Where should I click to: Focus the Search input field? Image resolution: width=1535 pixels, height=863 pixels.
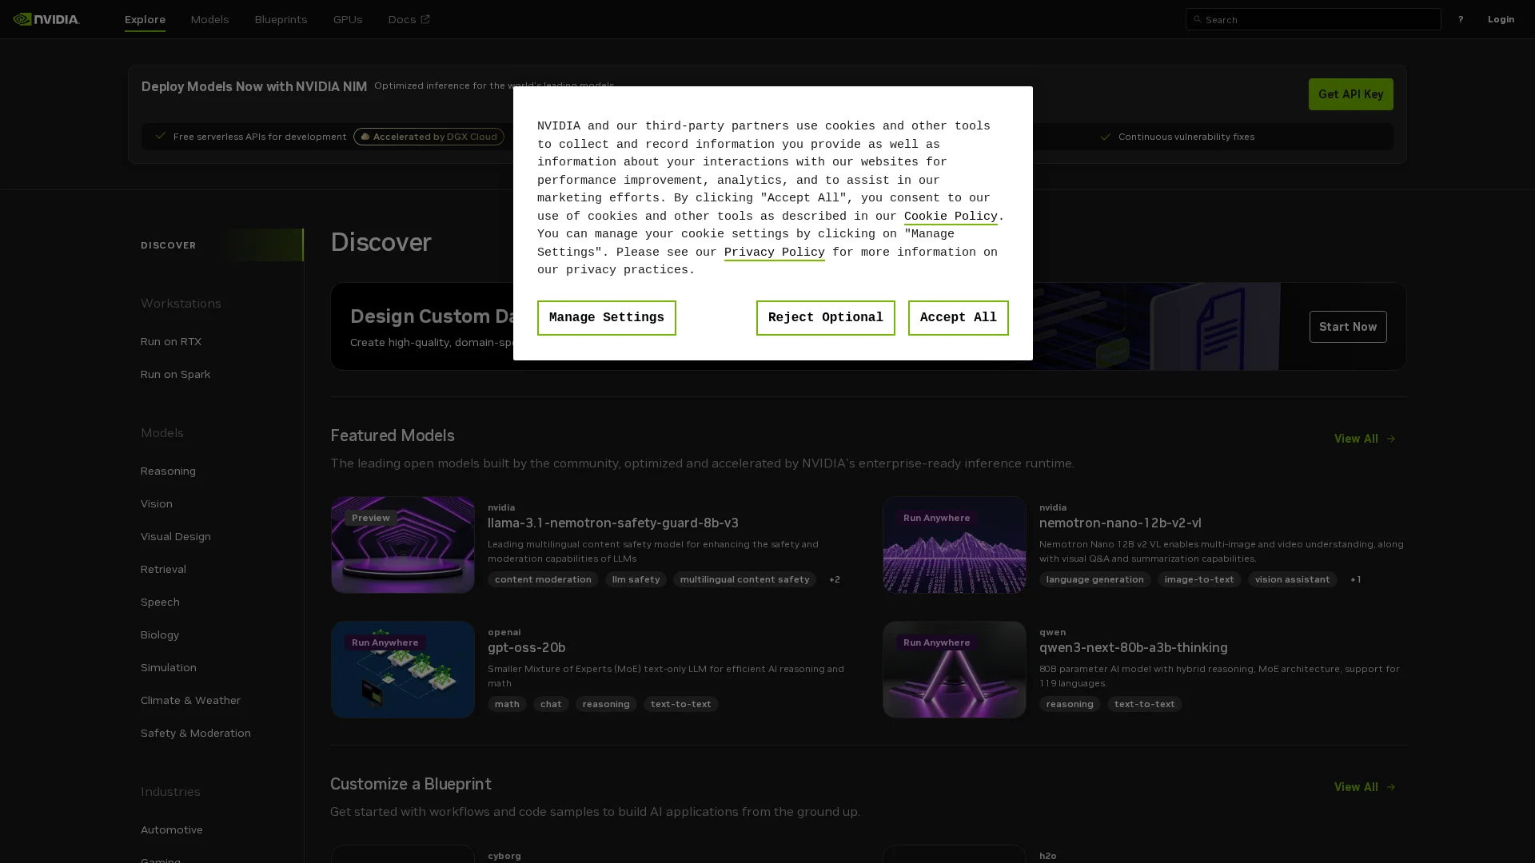click(1319, 19)
